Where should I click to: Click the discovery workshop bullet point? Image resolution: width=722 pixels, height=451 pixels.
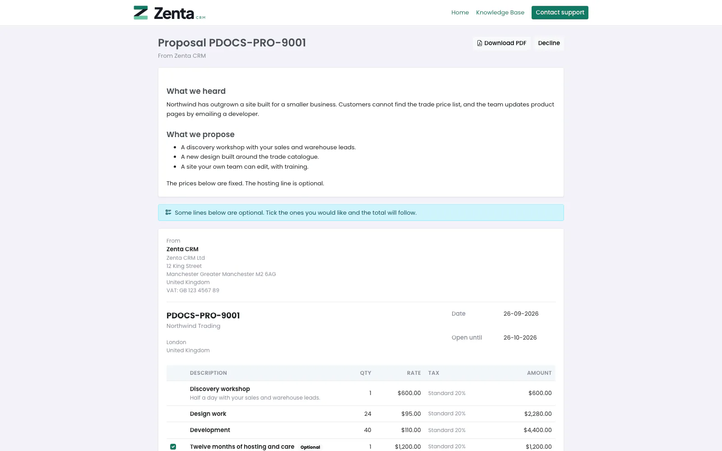point(268,147)
